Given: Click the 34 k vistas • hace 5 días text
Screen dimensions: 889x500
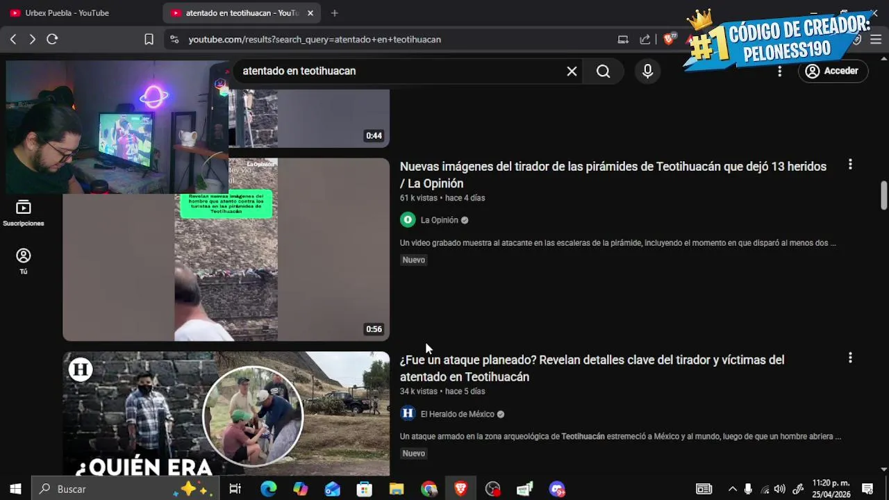Looking at the screenshot, I should coord(442,392).
